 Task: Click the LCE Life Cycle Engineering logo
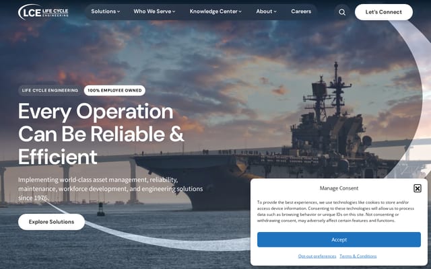click(43, 12)
